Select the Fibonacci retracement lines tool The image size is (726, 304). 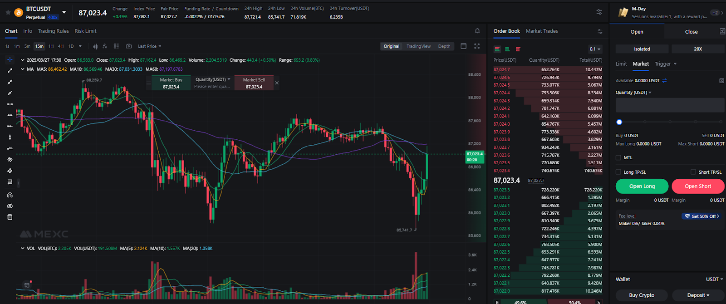pos(10,182)
